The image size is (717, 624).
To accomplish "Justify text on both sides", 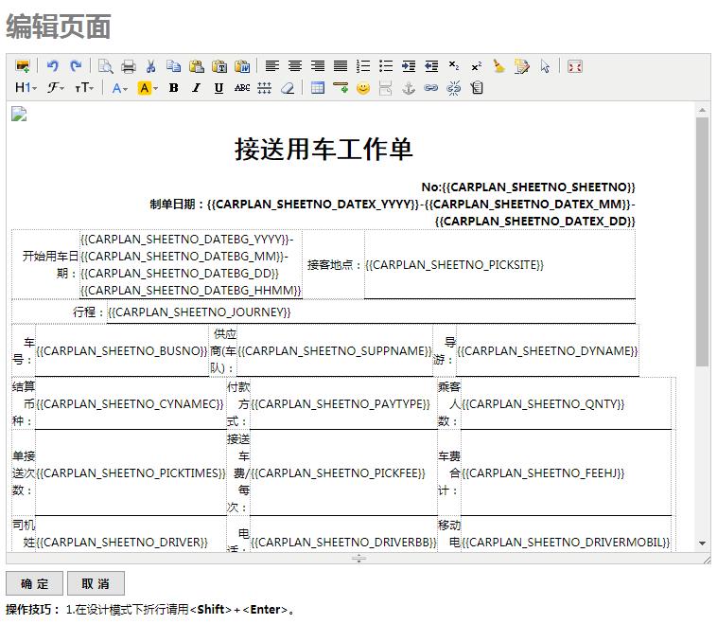I will click(x=341, y=66).
